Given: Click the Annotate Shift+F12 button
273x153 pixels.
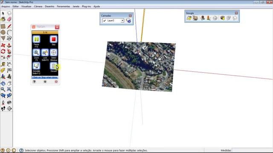Looking at the screenshot, I should tap(36, 66).
